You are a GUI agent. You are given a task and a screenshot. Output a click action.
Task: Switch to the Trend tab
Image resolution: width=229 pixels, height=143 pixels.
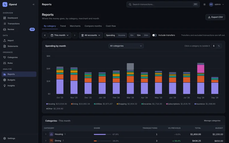[63, 26]
